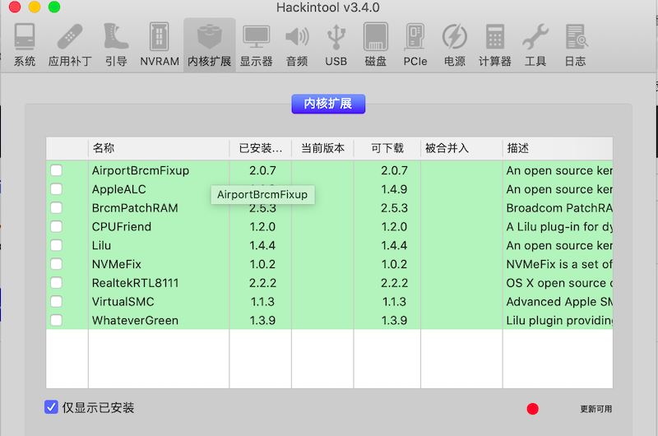Open the 音频 audio section
The height and width of the screenshot is (436, 658).
pyautogui.click(x=297, y=44)
